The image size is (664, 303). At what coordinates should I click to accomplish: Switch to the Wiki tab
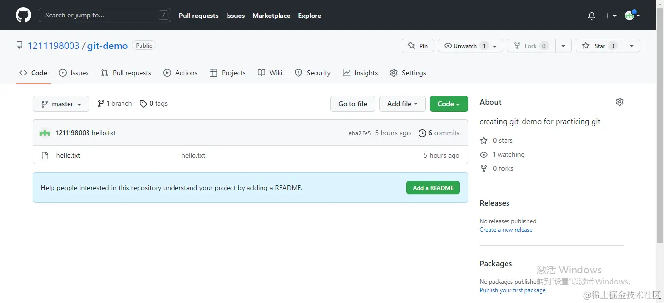pyautogui.click(x=270, y=73)
